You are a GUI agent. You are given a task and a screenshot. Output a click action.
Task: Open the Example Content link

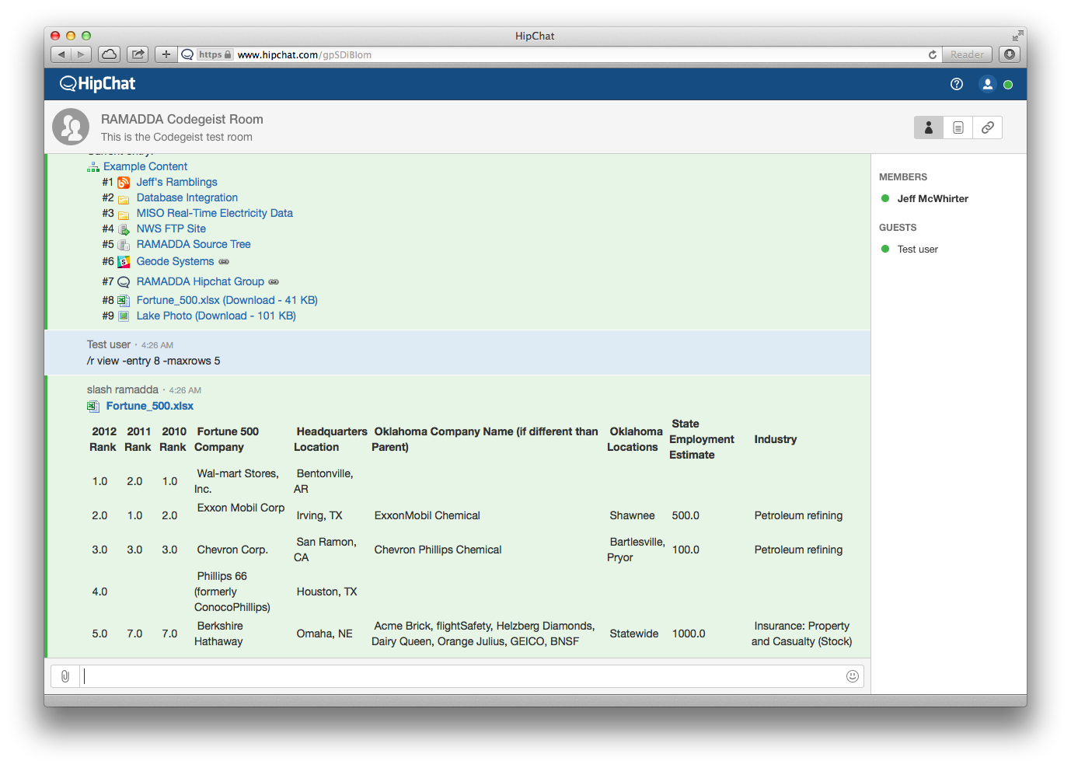(x=145, y=166)
